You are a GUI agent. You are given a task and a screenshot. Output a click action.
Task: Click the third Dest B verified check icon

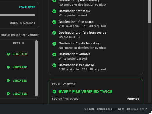(8, 80)
